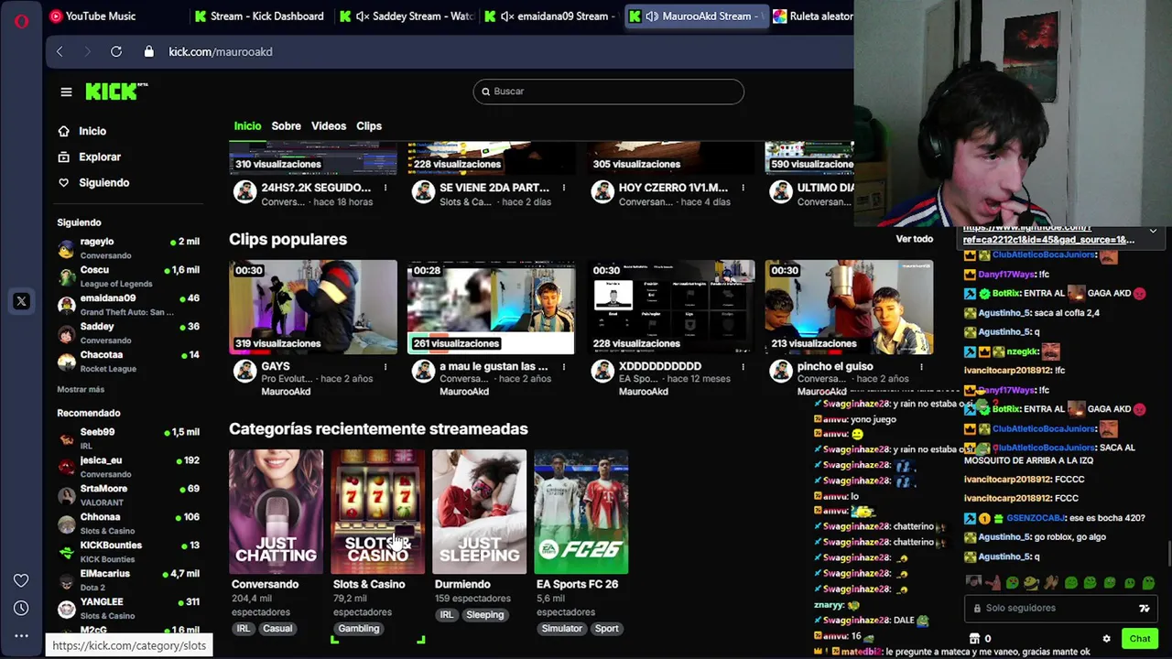Image resolution: width=1172 pixels, height=659 pixels.
Task: Send message with green Chat button
Action: tap(1140, 639)
